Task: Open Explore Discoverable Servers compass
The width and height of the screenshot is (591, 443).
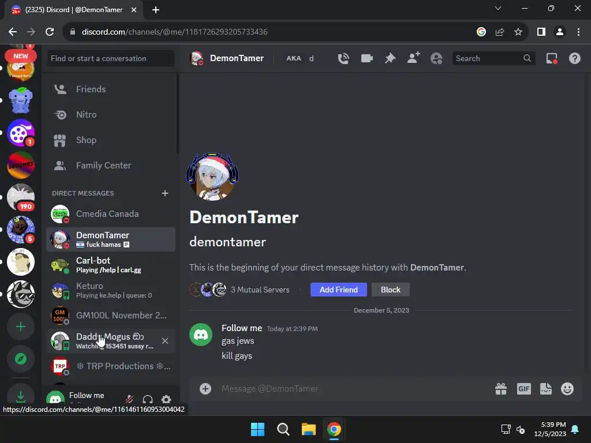Action: pos(21,359)
